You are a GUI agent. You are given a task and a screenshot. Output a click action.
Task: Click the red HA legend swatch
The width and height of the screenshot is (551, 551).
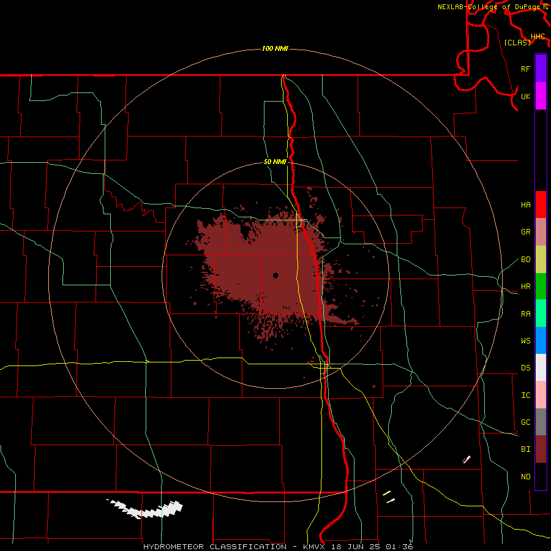point(541,204)
